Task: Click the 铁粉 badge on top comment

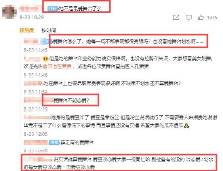Action: coord(53,9)
